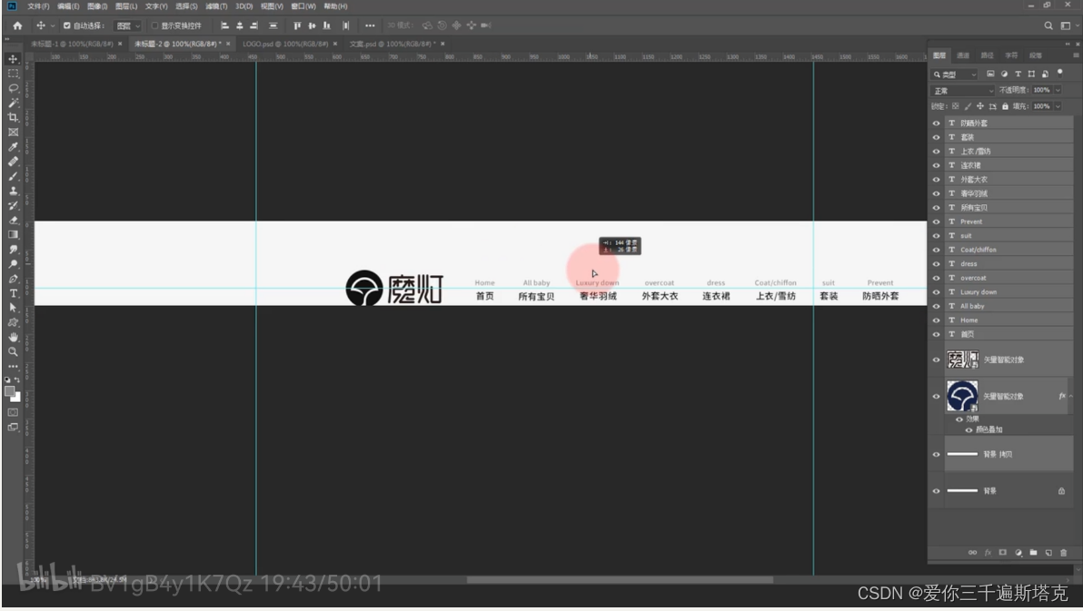Select the Frame tool
This screenshot has height=611, width=1083.
pos(13,132)
